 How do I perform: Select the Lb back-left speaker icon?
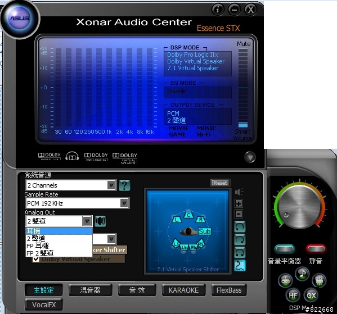pyautogui.click(x=184, y=248)
